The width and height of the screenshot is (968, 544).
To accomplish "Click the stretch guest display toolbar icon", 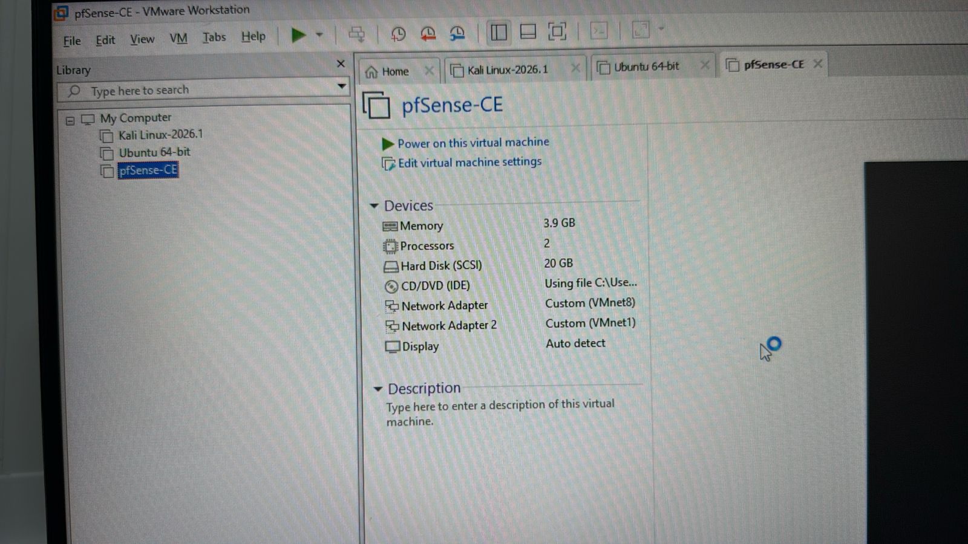I will point(641,29).
